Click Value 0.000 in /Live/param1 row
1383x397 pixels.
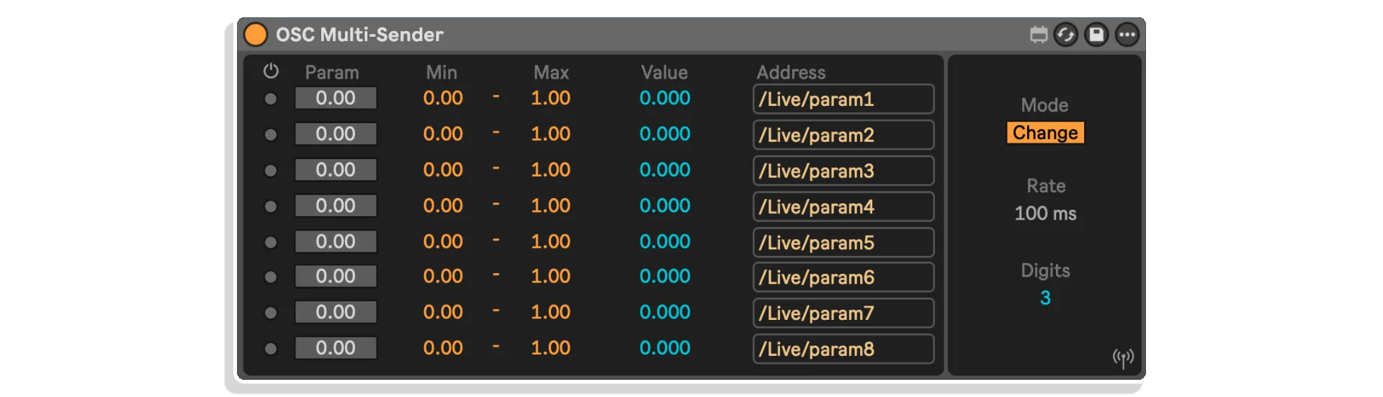pyautogui.click(x=665, y=98)
